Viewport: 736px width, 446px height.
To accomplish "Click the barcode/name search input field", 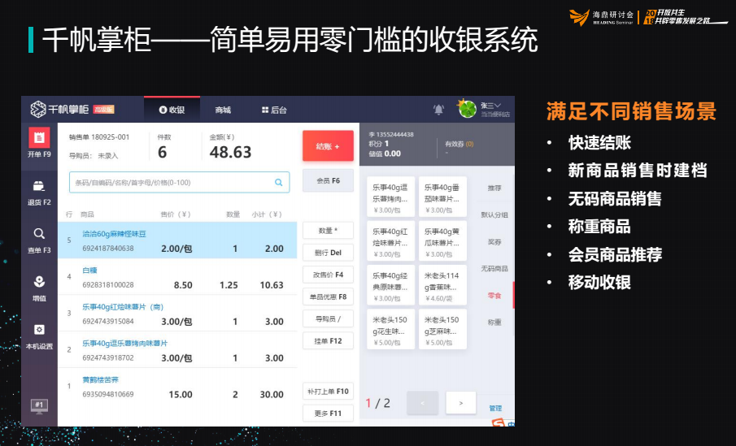I will tap(179, 183).
